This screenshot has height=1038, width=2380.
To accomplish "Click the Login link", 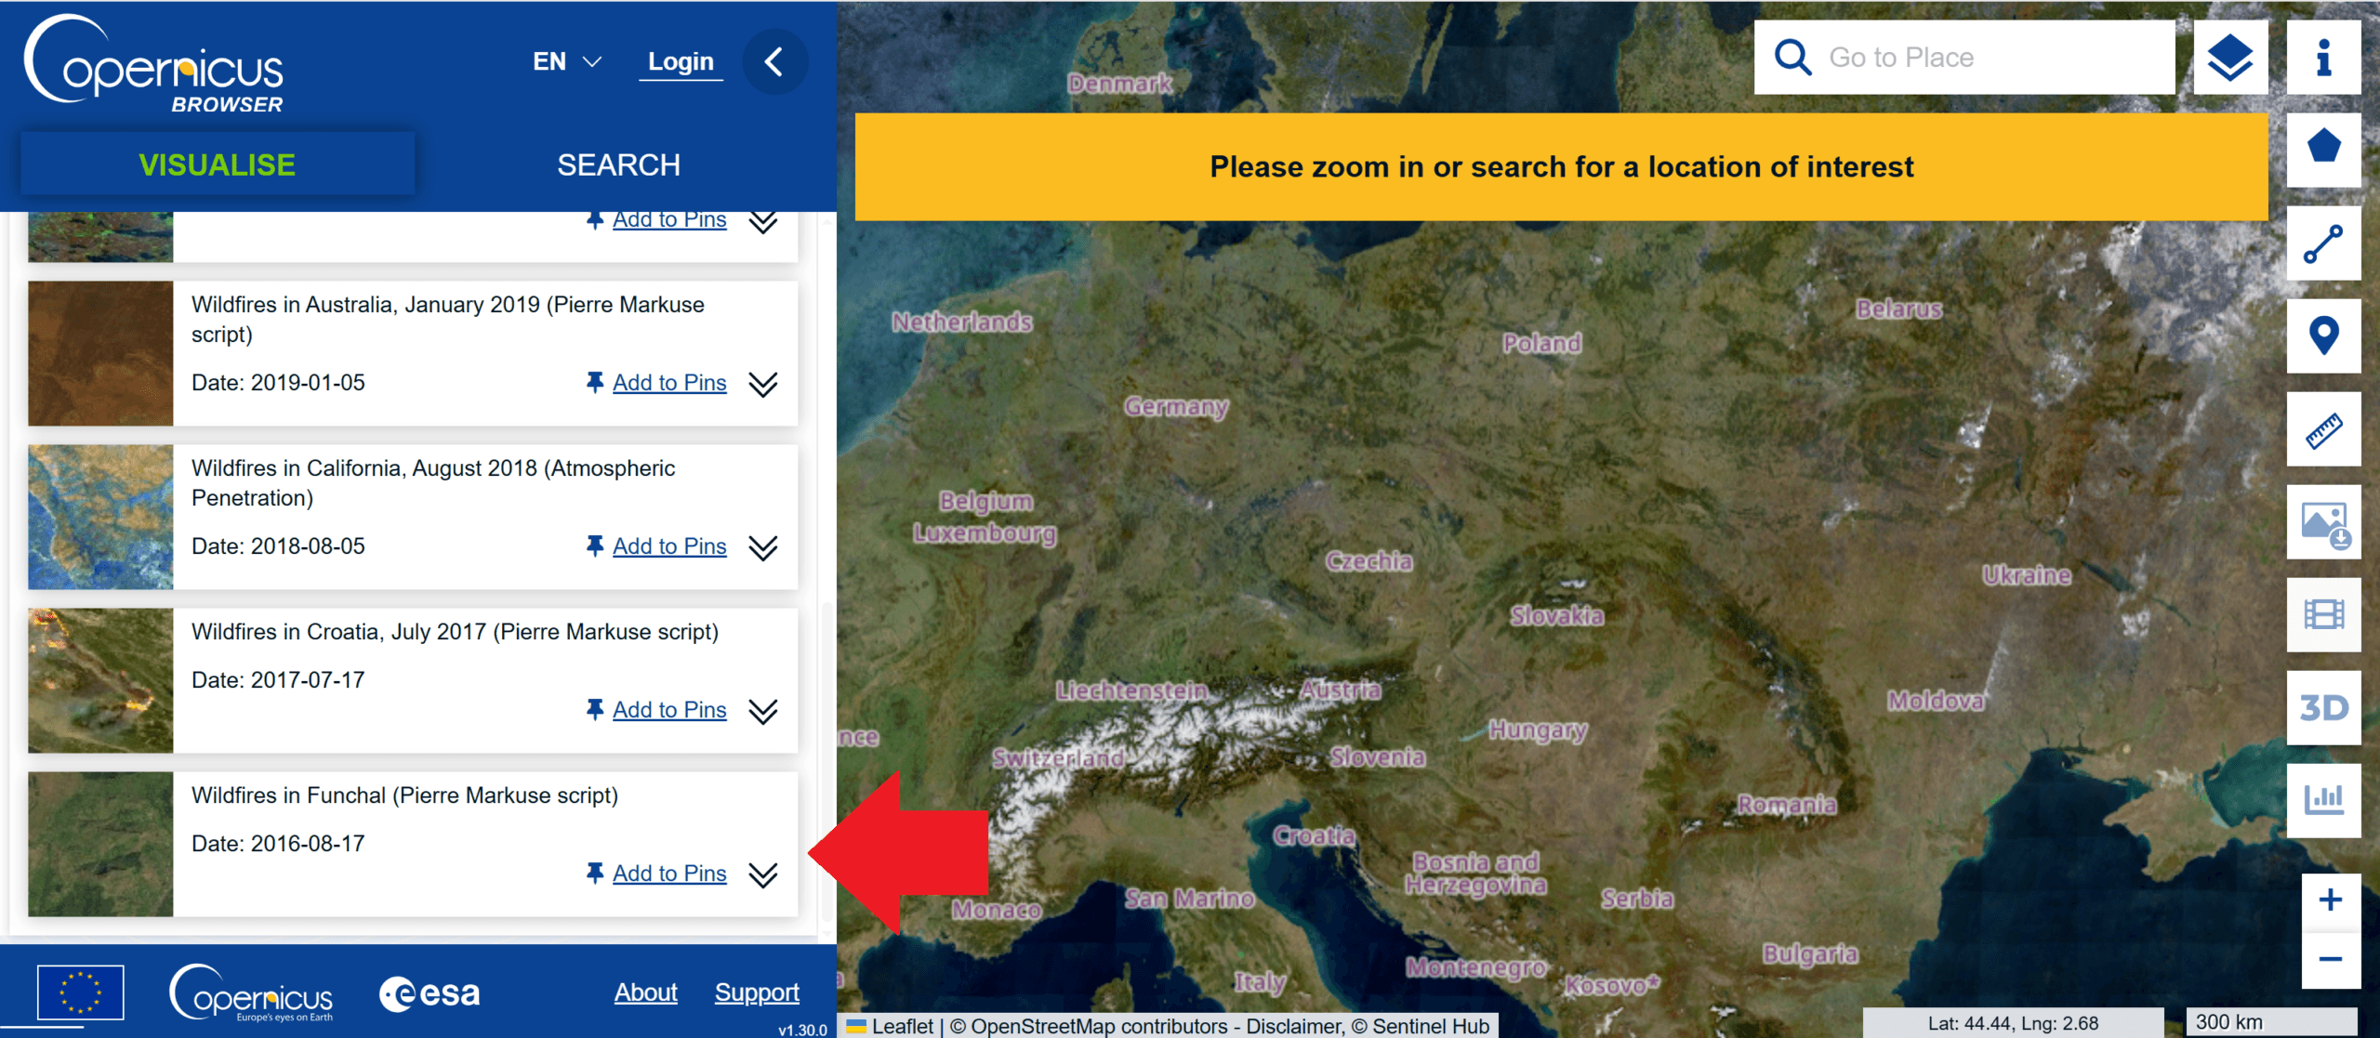I will pos(681,62).
